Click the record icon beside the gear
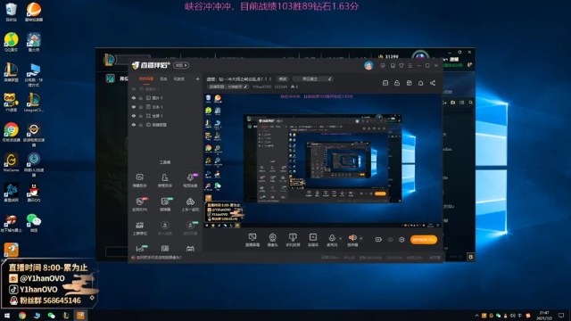Screen dimensions: 571x321 [x=378, y=240]
